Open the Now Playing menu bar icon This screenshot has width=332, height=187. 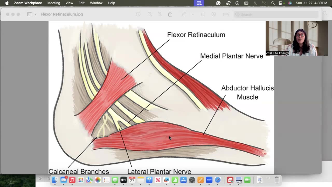237,3
